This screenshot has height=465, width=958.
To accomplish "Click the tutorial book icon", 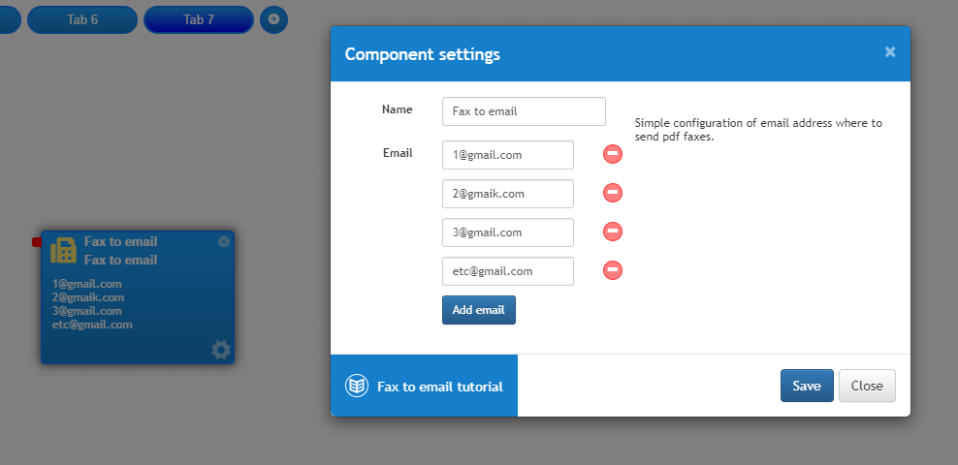I will click(356, 386).
